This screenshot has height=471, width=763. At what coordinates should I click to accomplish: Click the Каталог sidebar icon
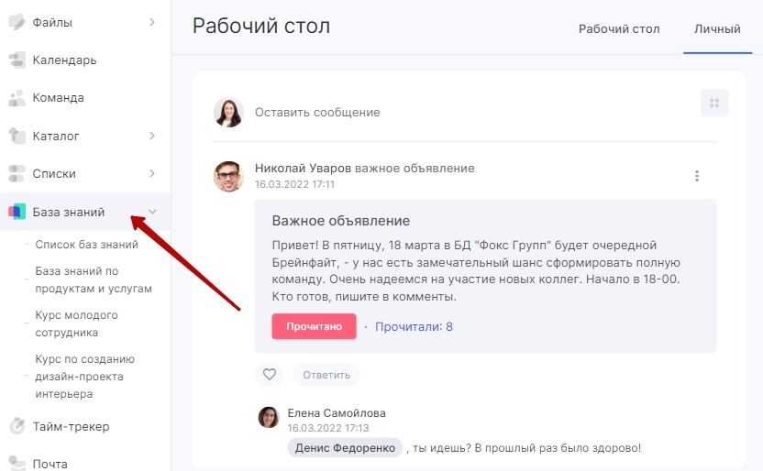tap(17, 136)
